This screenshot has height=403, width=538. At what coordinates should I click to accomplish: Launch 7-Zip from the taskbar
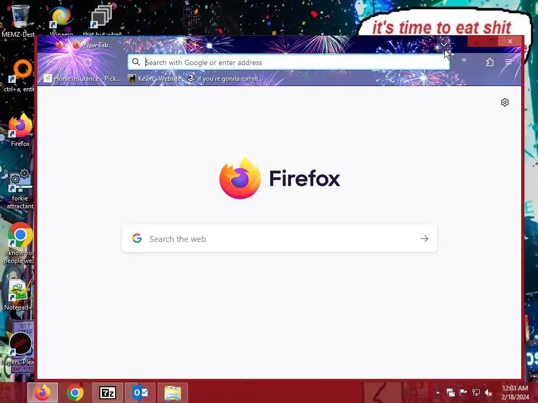tap(107, 393)
